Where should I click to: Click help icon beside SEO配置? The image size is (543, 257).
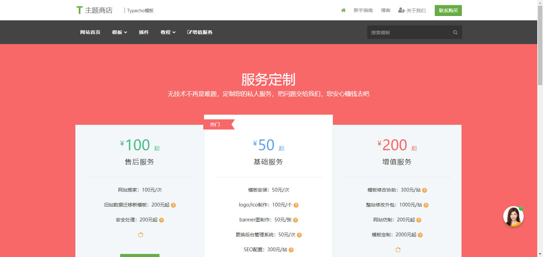[291, 250]
